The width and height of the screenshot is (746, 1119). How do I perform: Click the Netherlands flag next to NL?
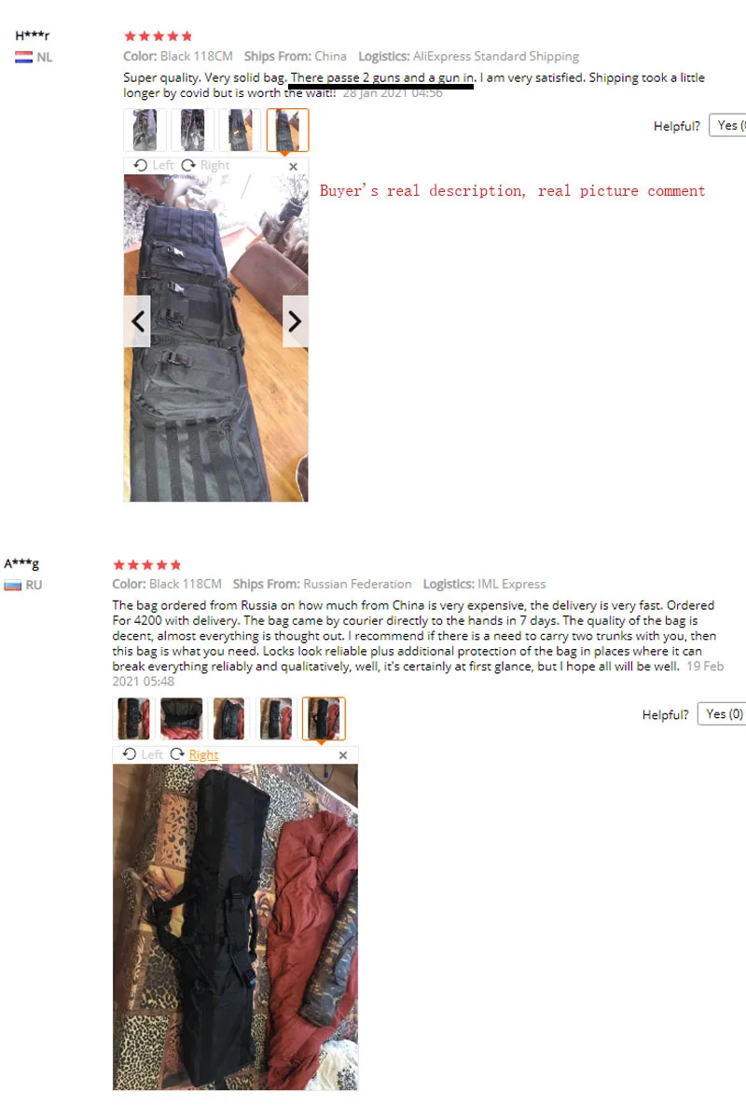[x=24, y=57]
